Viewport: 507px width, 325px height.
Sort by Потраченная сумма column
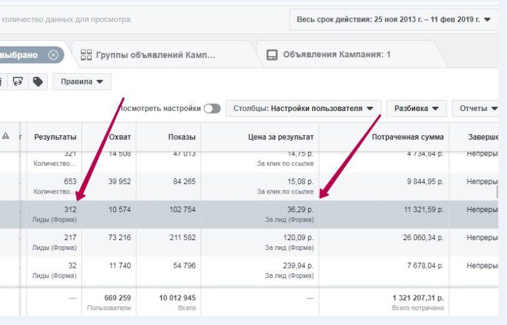[408, 137]
